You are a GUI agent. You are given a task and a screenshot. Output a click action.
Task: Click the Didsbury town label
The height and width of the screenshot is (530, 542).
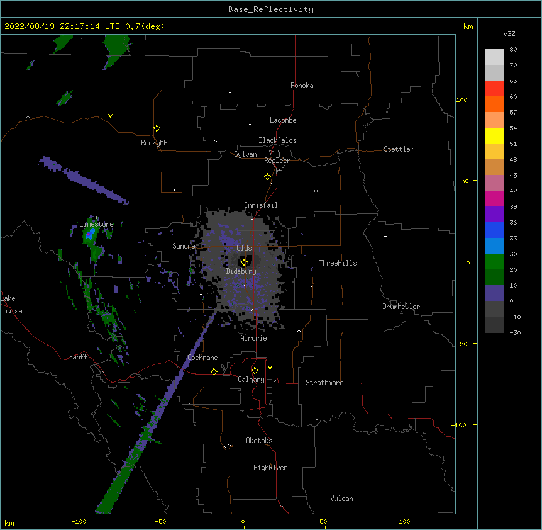(241, 271)
